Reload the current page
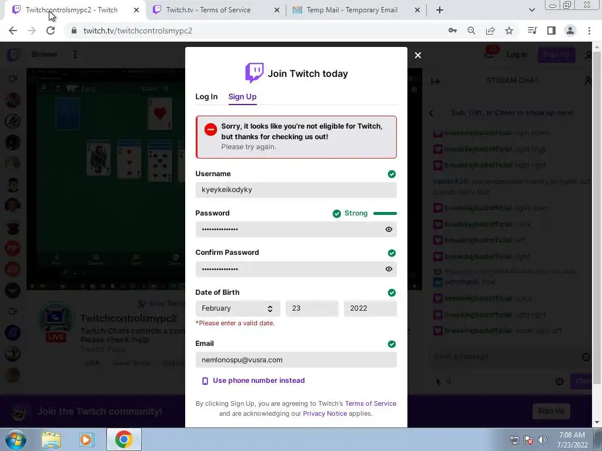 (51, 31)
